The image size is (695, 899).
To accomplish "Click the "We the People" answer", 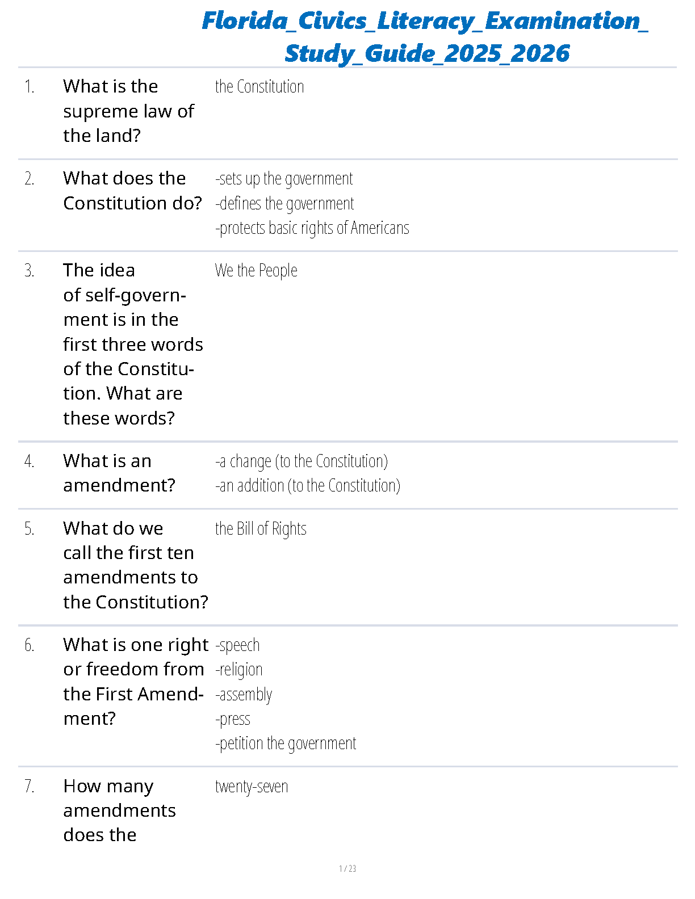I will click(x=256, y=271).
